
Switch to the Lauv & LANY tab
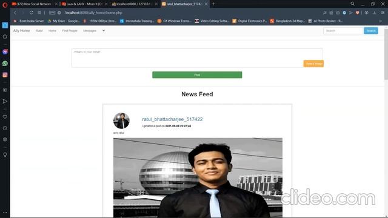[84, 4]
